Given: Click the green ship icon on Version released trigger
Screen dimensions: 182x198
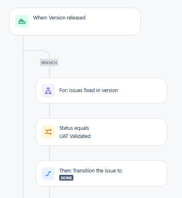Looking at the screenshot, I should [x=22, y=22].
